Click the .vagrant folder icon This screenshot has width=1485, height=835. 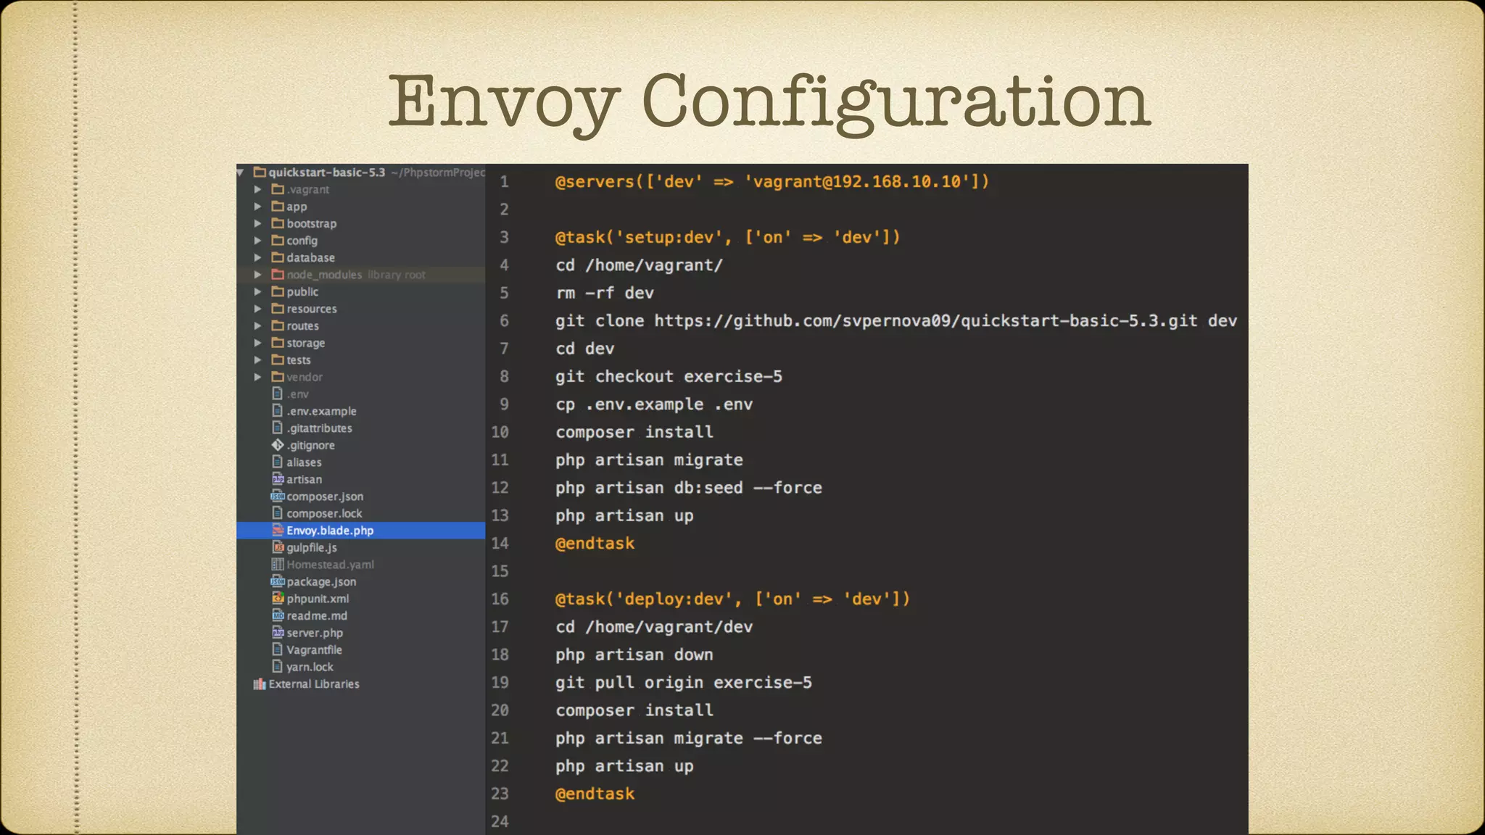click(278, 189)
